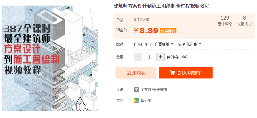Click the 优惠促销 promotion tag

point(168,31)
